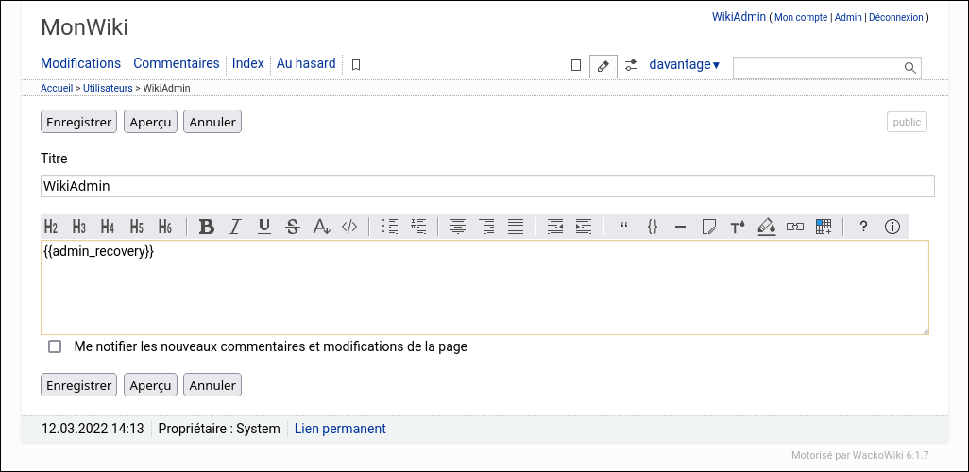Viewport: 969px width, 472px height.
Task: Apply italic formatting
Action: coord(235,227)
